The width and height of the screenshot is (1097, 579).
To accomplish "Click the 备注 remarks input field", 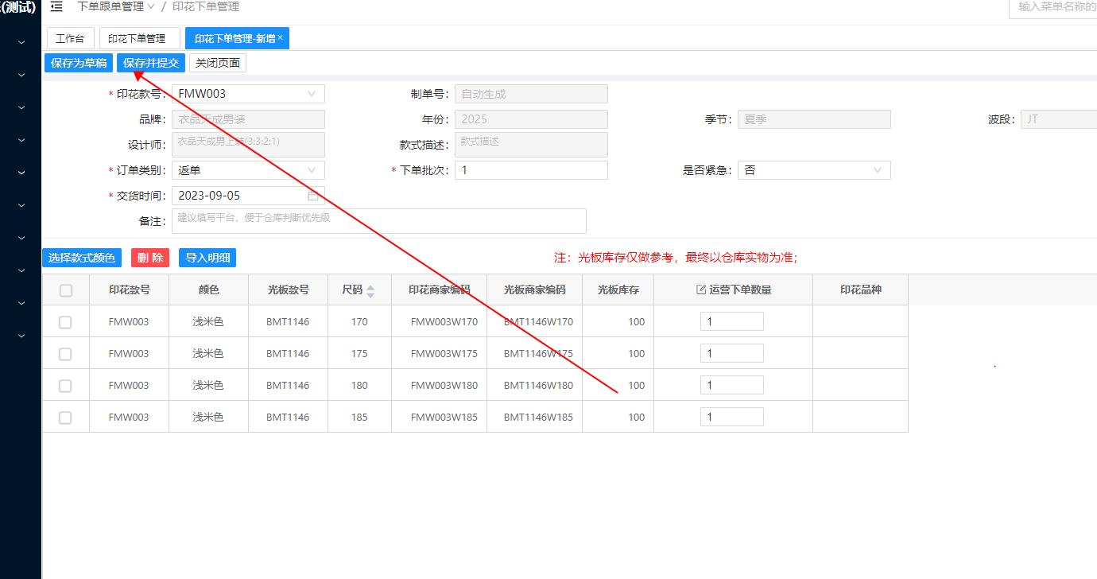I will click(379, 221).
